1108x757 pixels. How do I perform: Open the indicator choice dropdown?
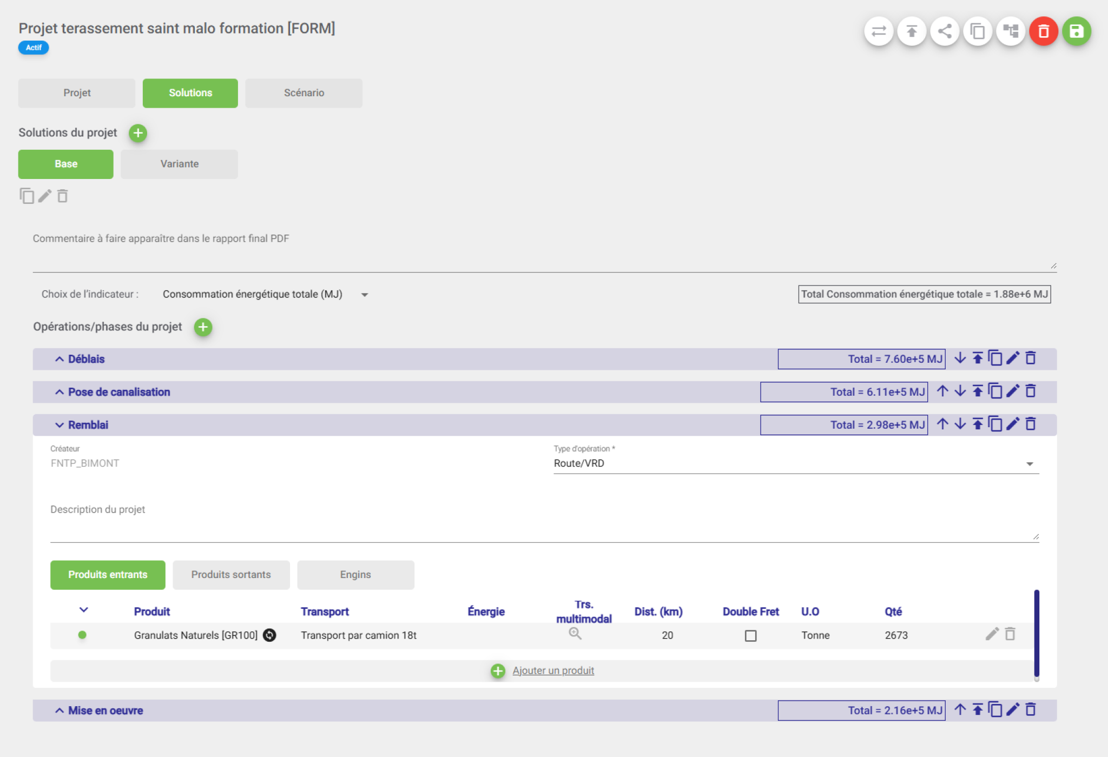click(x=265, y=295)
